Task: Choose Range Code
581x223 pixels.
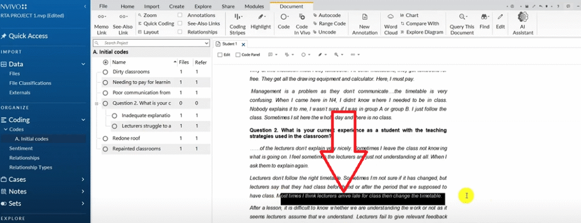Action: pos(329,23)
